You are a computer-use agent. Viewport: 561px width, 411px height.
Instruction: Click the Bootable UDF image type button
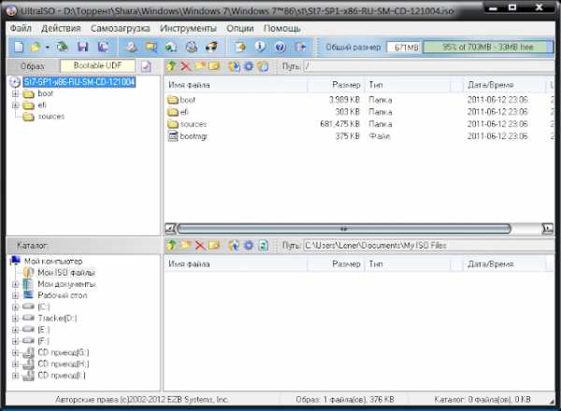[x=97, y=66]
